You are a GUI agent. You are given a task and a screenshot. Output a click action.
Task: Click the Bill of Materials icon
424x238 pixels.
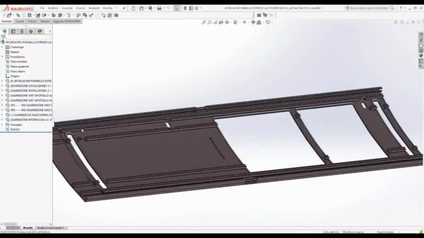click(85, 15)
